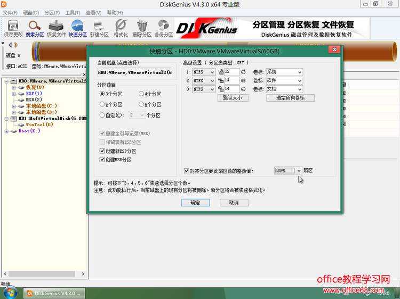Click the 清空所有卷标 clear labels button

click(x=291, y=98)
